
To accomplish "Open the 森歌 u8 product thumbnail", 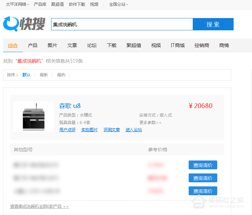I will [34, 117].
